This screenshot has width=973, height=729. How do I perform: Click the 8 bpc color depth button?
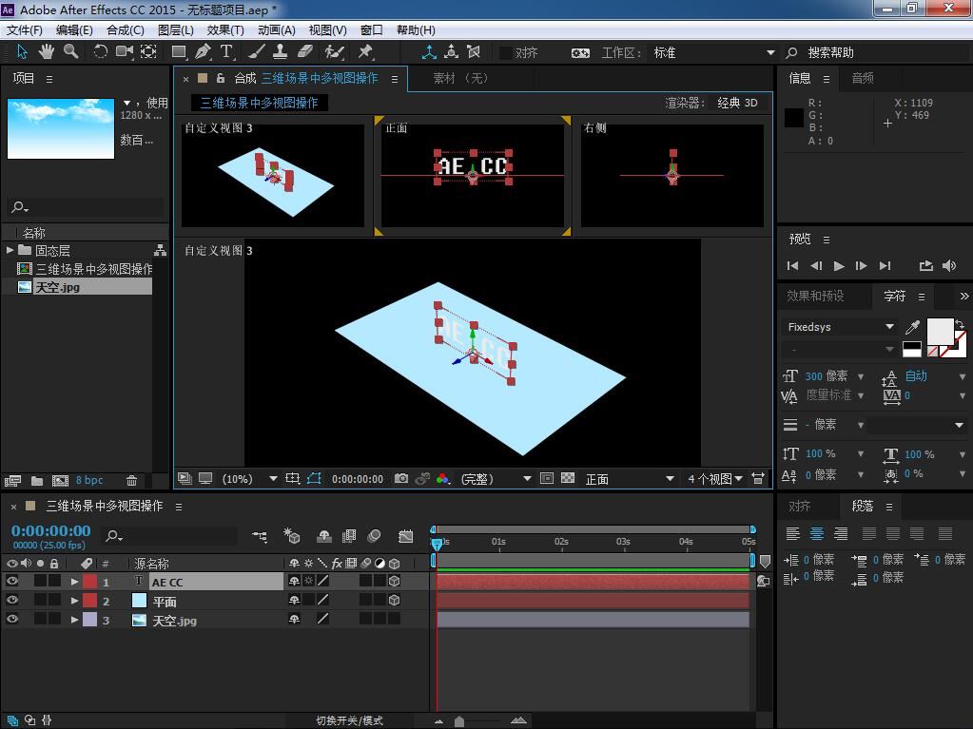[89, 480]
